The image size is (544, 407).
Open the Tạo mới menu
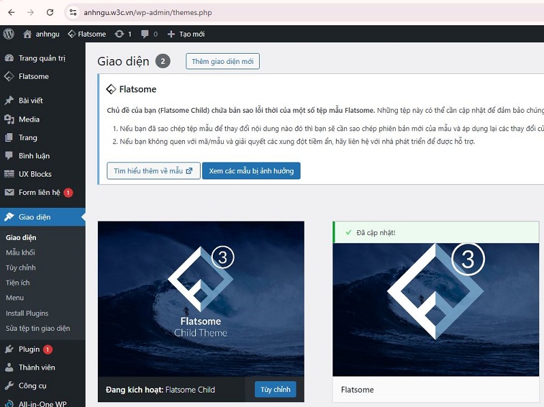[192, 34]
